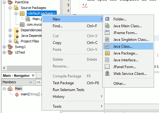
Task: Choose Java Class... from New submenu
Action: (128, 46)
